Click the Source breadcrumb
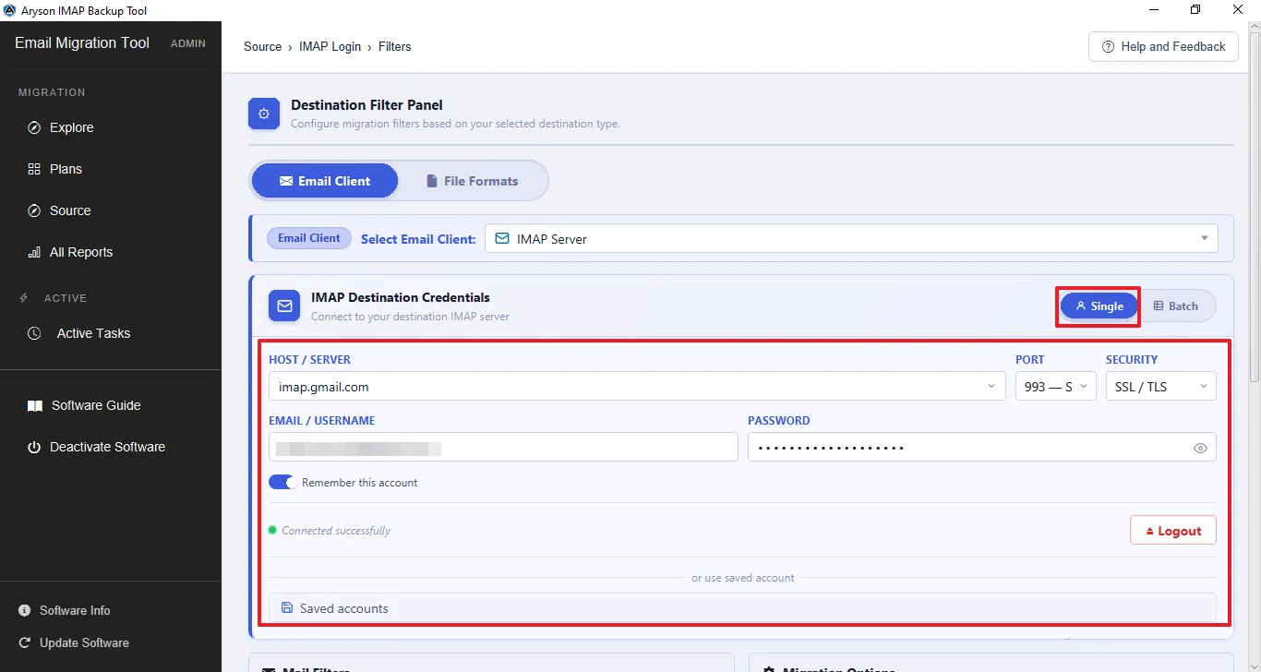 pyautogui.click(x=262, y=46)
